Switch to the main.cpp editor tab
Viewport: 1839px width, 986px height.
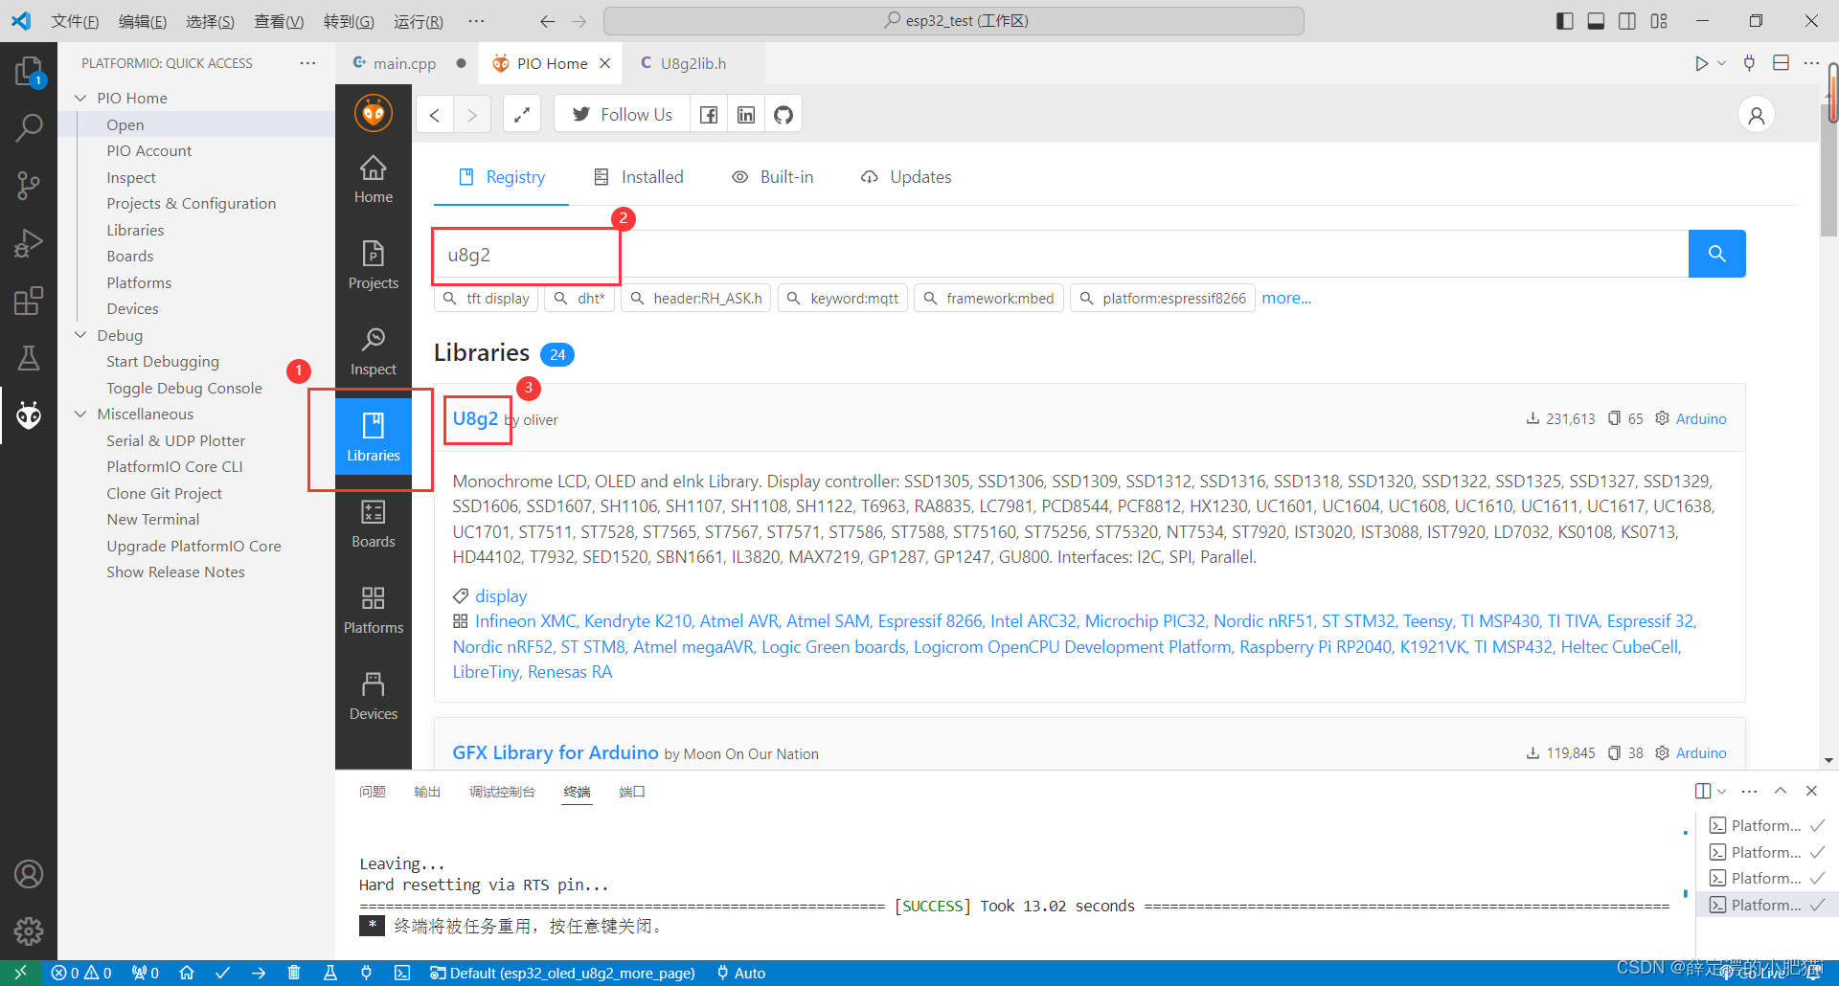pos(405,63)
